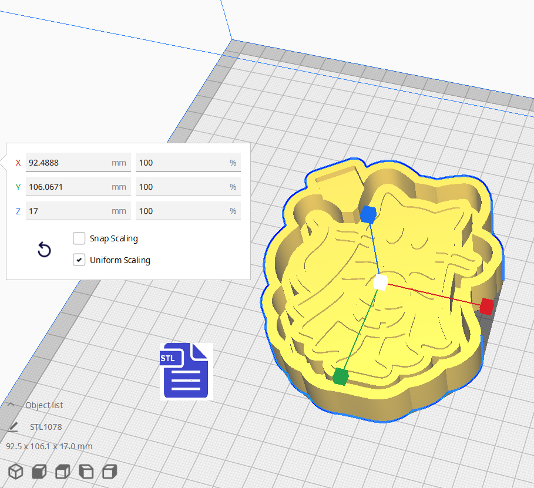Click the X axis percentage field
The width and height of the screenshot is (534, 488).
pyautogui.click(x=188, y=163)
